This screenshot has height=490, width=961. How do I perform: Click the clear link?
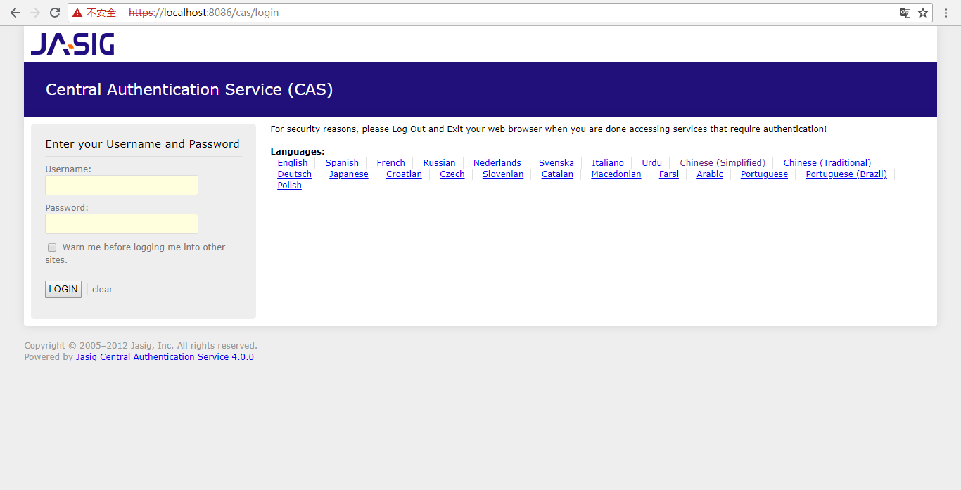[x=102, y=290]
